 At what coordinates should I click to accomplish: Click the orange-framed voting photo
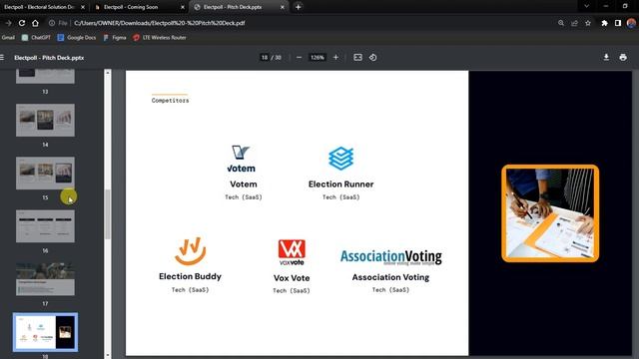(x=550, y=213)
